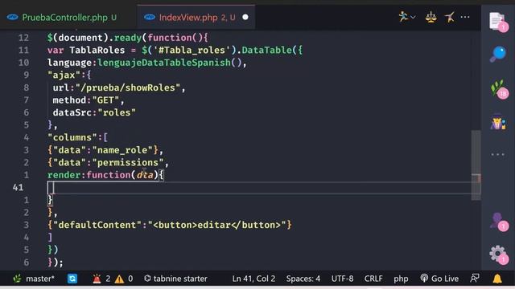Open the detective figure icon in activity bar
The width and height of the screenshot is (515, 289).
point(498,121)
